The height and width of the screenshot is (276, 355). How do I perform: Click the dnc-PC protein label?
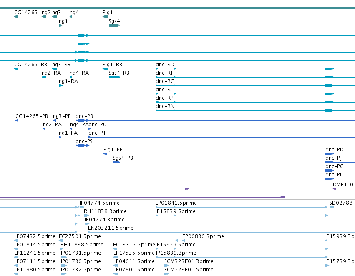click(334, 166)
